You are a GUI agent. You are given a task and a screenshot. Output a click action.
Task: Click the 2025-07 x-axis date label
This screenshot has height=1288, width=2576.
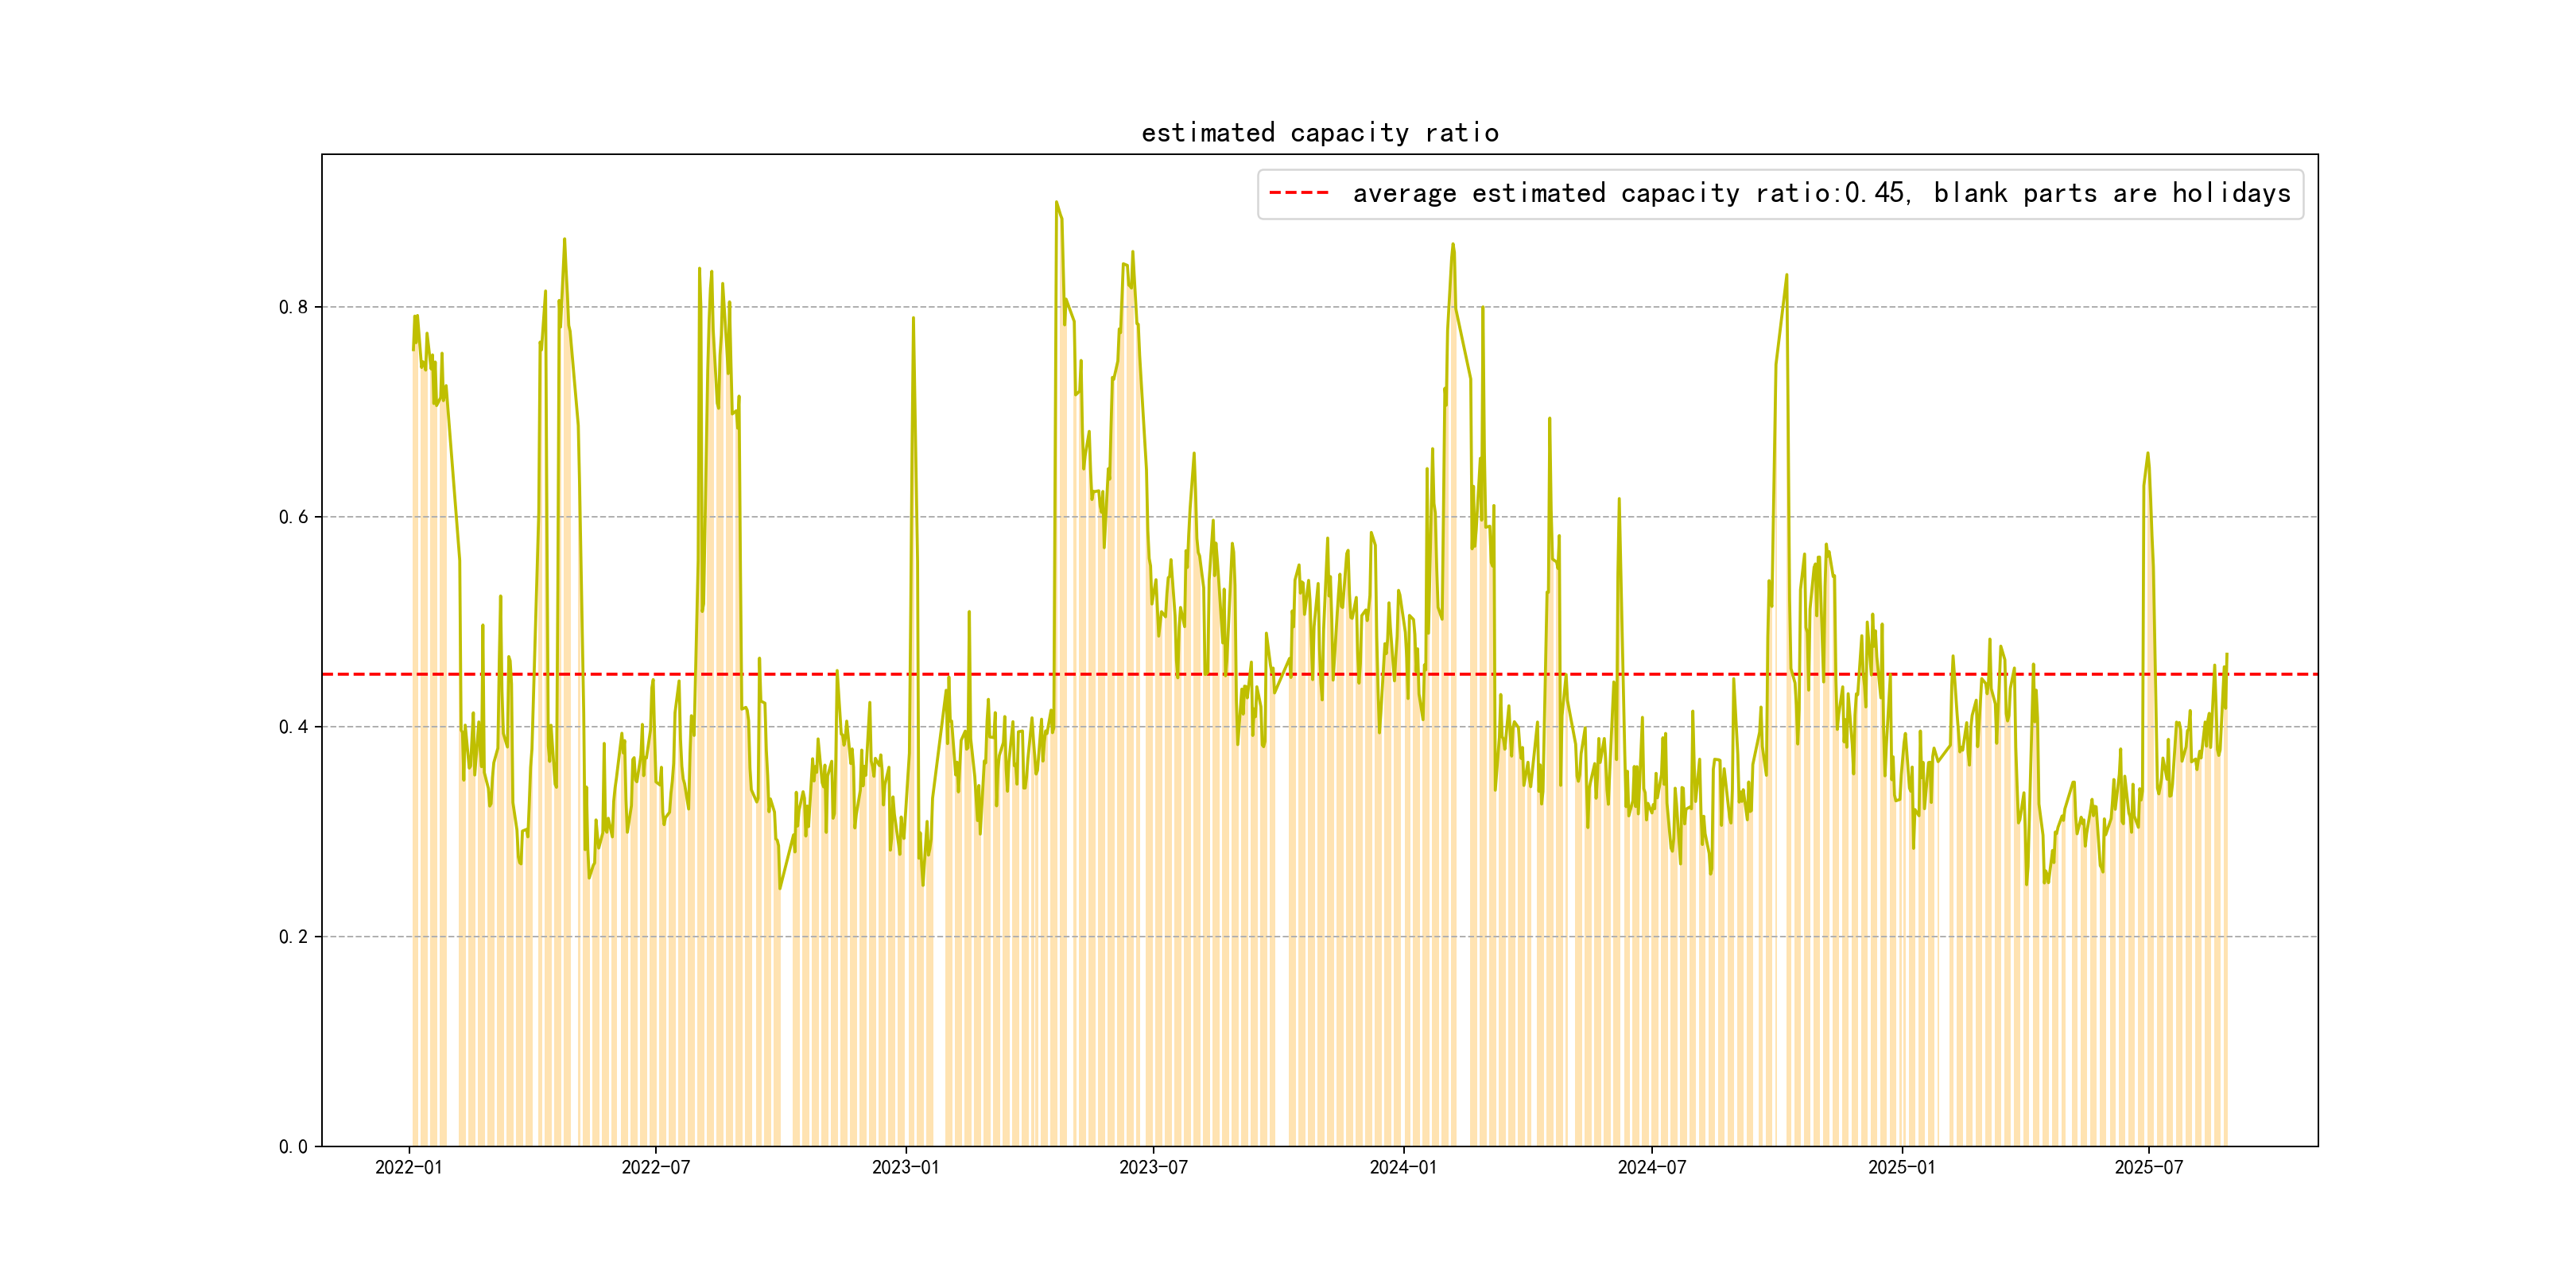2148,1168
